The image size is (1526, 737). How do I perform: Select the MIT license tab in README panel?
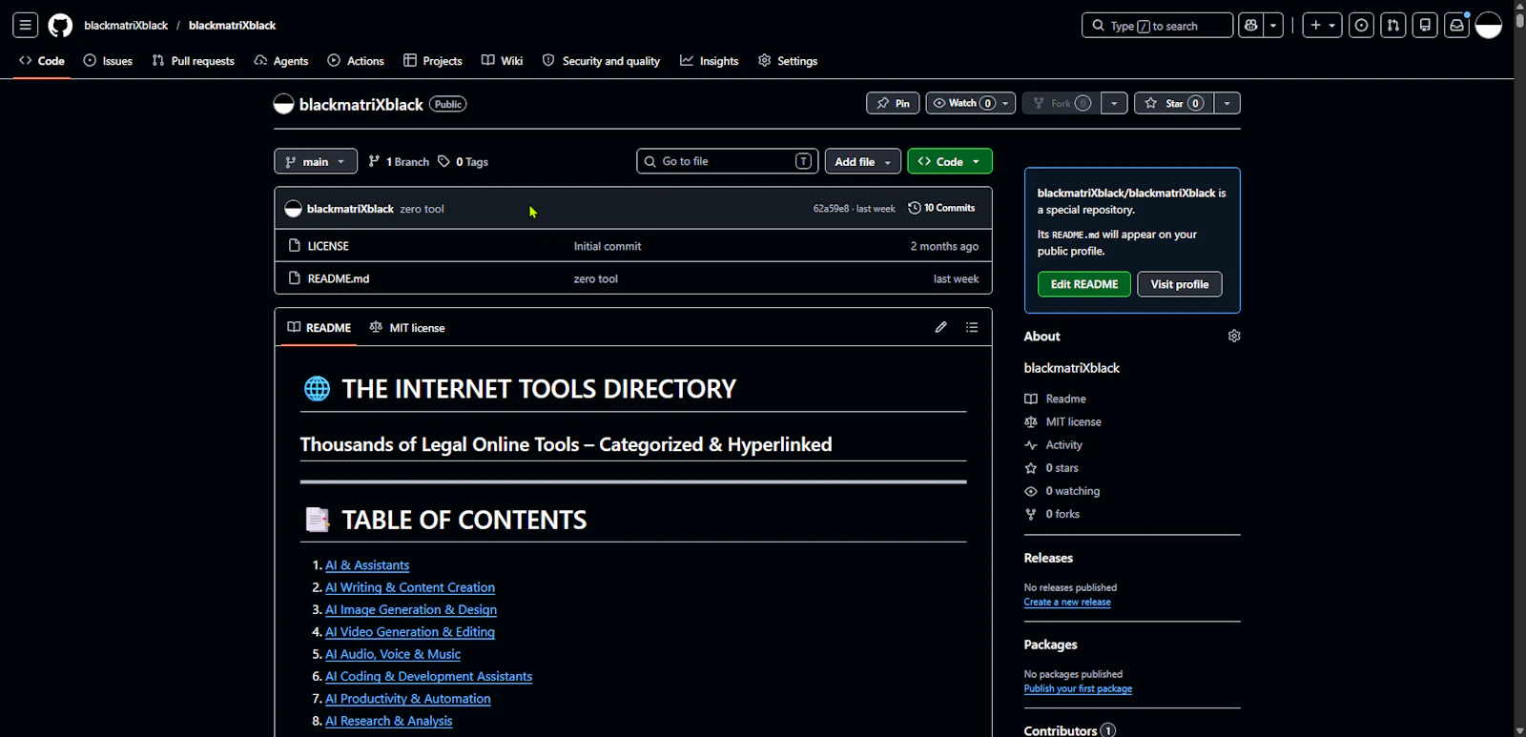[x=407, y=327]
